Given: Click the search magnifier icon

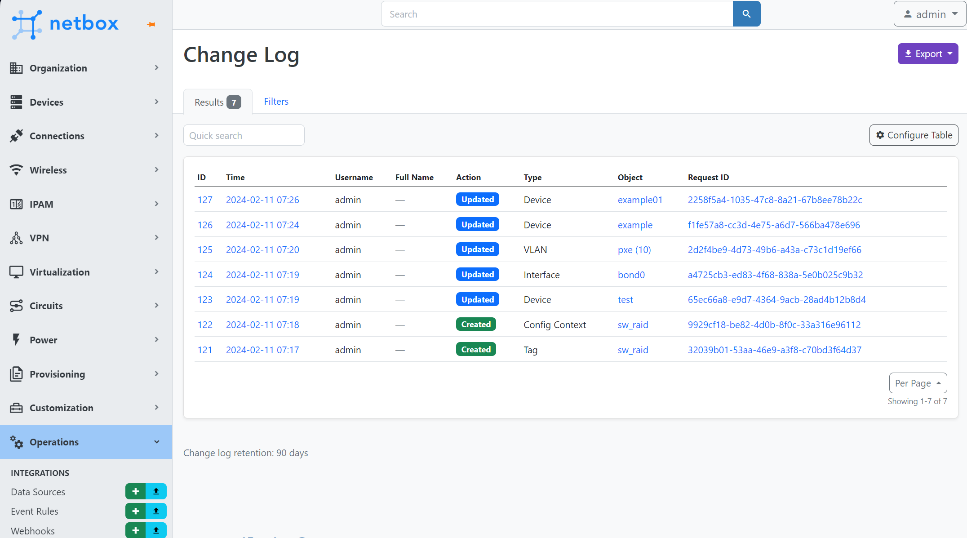Looking at the screenshot, I should click(x=746, y=14).
